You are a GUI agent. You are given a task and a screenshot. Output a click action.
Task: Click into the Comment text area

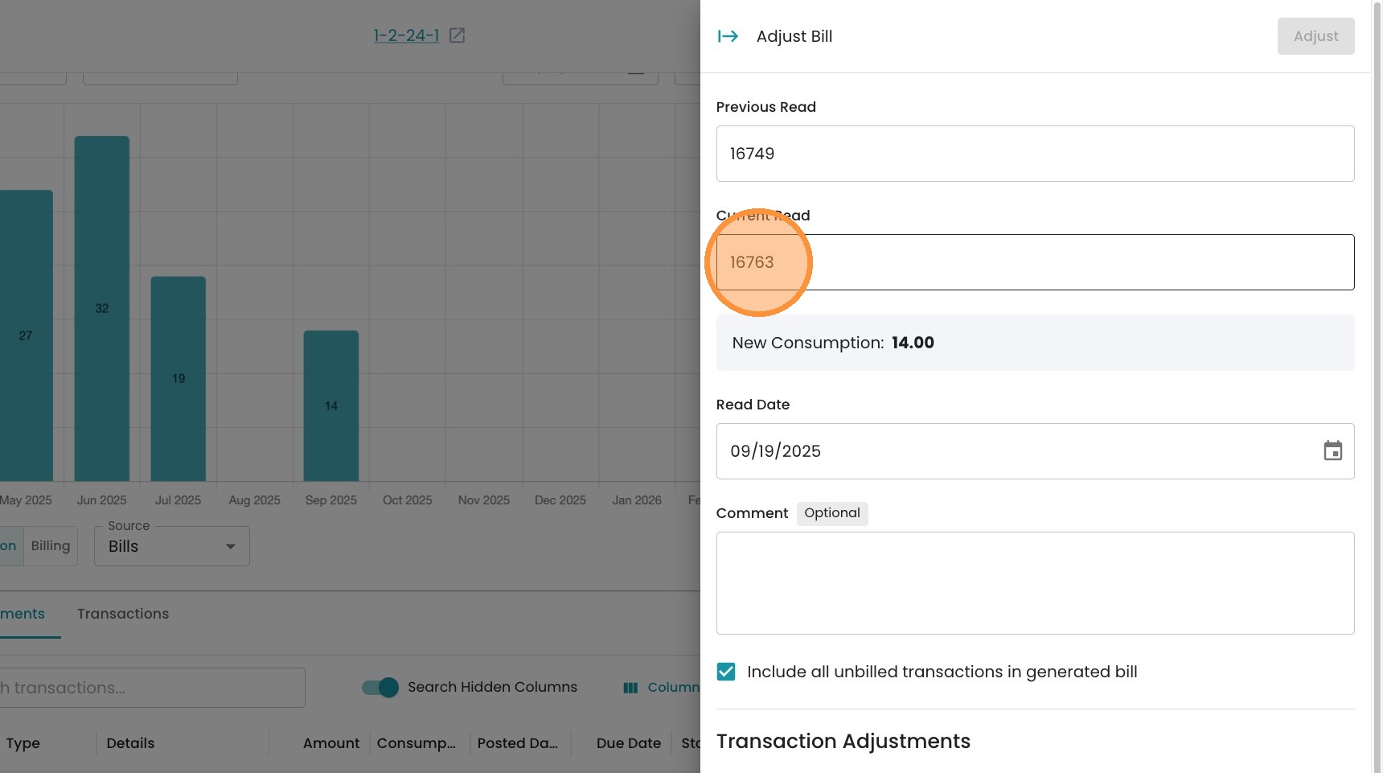(x=1035, y=583)
